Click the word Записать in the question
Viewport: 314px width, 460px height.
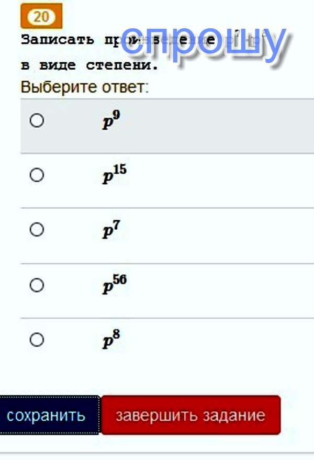pos(51,40)
